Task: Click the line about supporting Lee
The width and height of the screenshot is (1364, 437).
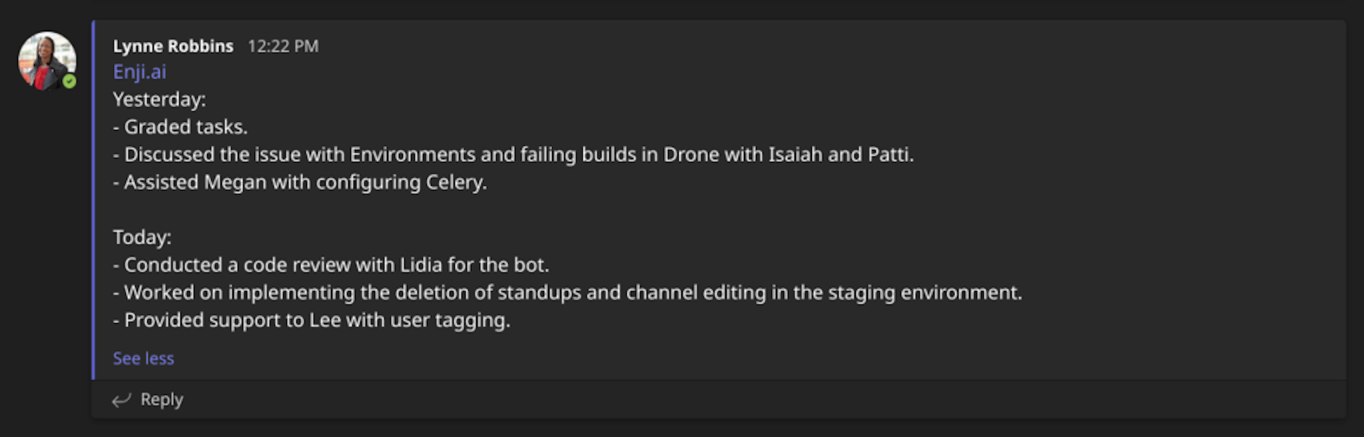Action: tap(311, 320)
